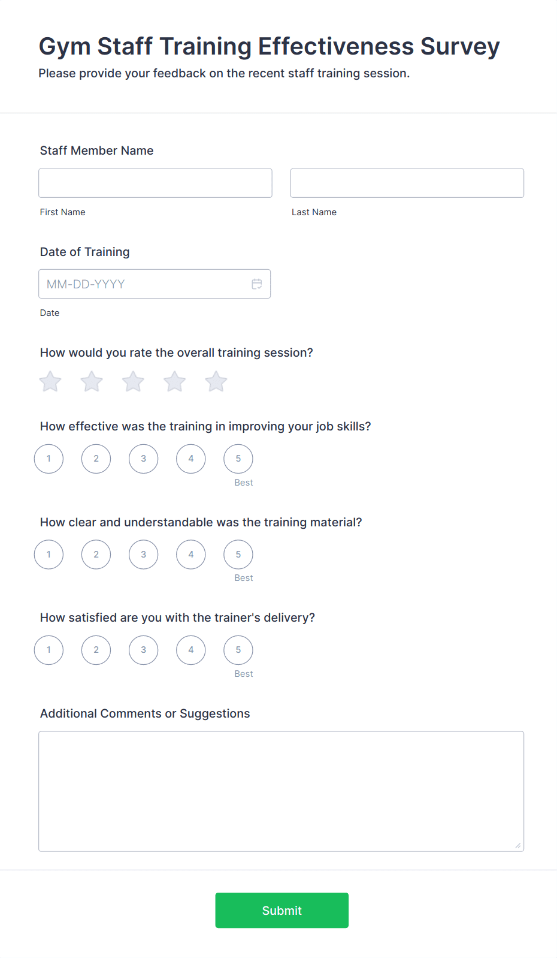Pick 3 for trainer's delivery satisfaction
Screen dimensions: 557x958
[144, 650]
